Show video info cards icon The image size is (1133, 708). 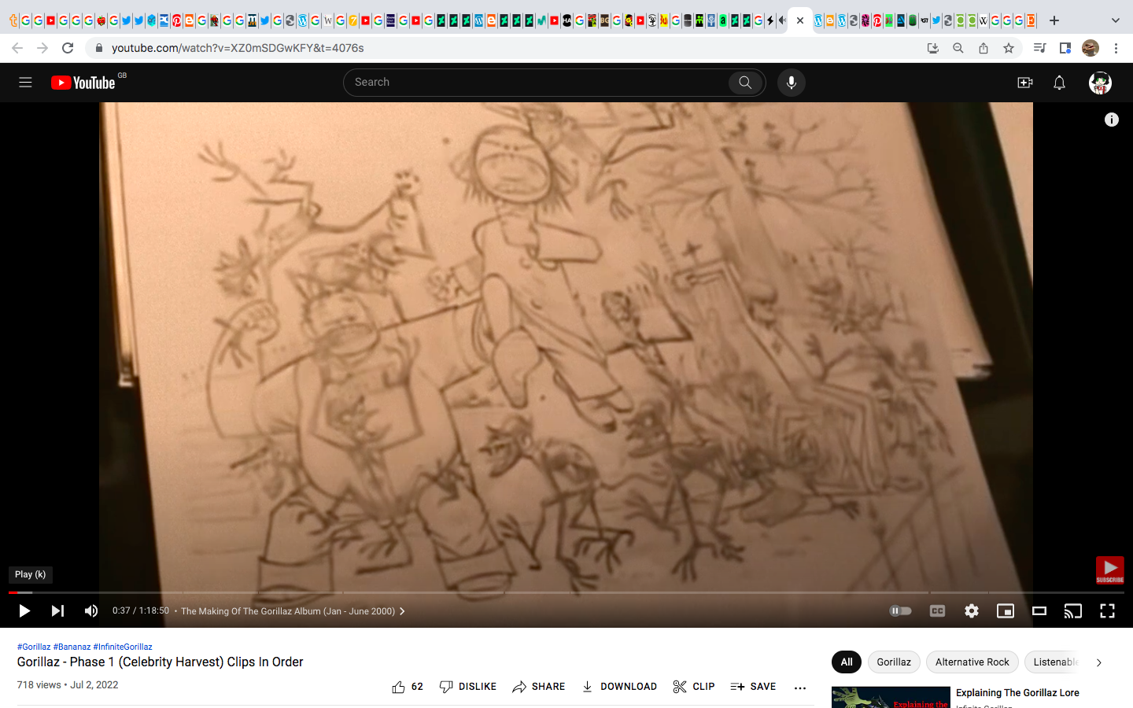[1112, 120]
